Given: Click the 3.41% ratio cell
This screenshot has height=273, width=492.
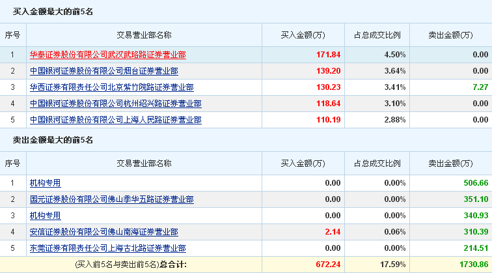Looking at the screenshot, I should click(395, 87).
